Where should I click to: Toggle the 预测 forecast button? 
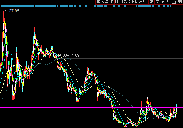[x=166, y=2]
